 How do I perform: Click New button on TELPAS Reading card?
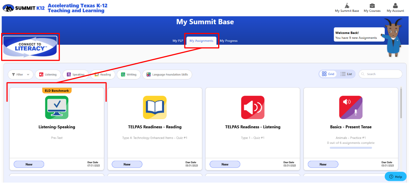point(127,165)
